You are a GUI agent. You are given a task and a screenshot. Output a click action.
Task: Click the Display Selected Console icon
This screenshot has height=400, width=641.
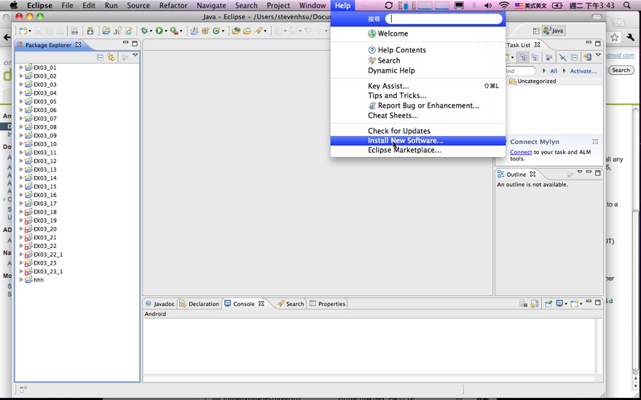coord(559,304)
